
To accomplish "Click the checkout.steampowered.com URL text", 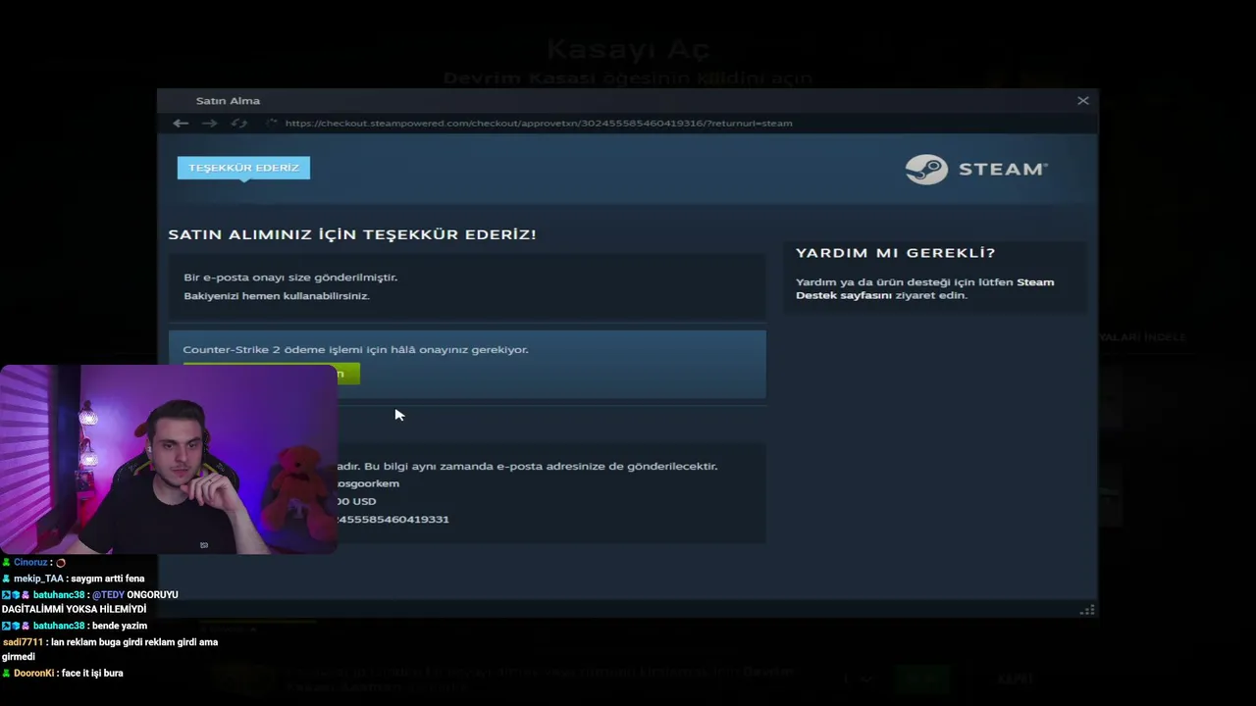I will pos(539,123).
